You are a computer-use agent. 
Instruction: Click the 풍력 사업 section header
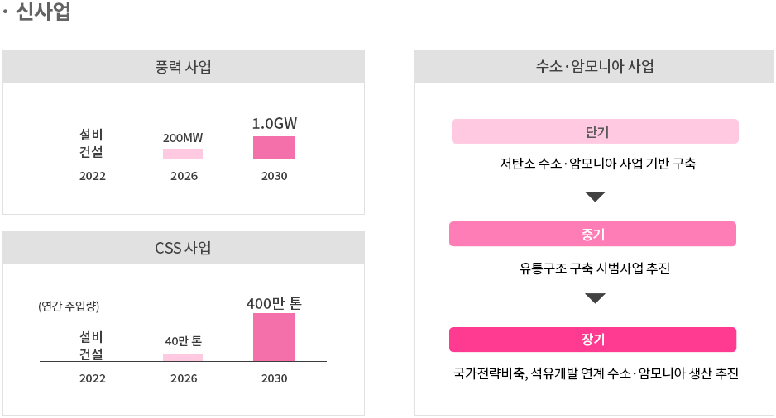click(184, 67)
